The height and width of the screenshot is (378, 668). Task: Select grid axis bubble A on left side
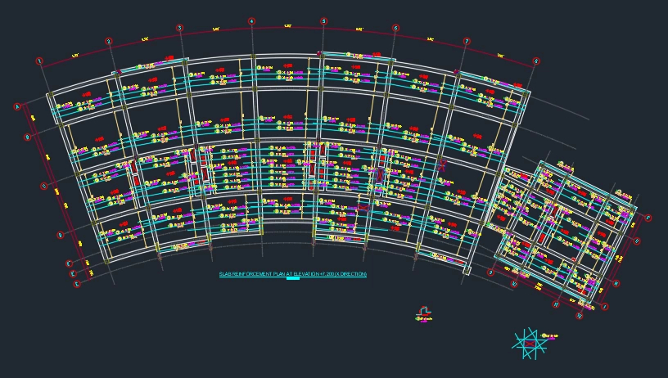(17, 106)
